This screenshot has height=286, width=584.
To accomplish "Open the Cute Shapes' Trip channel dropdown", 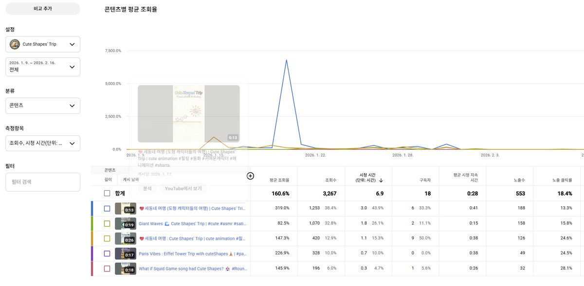I will (x=43, y=44).
